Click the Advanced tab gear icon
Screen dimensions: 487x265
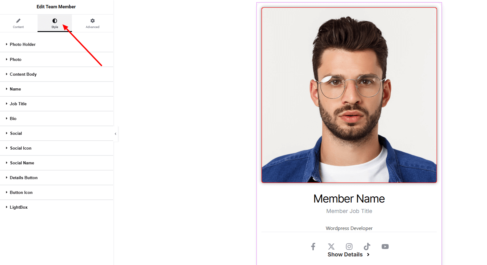(93, 21)
